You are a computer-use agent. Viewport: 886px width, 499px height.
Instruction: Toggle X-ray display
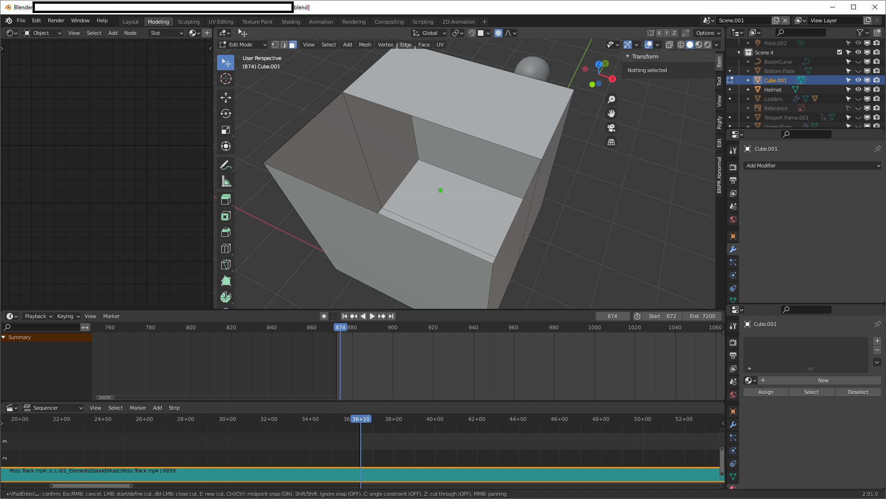pos(669,45)
